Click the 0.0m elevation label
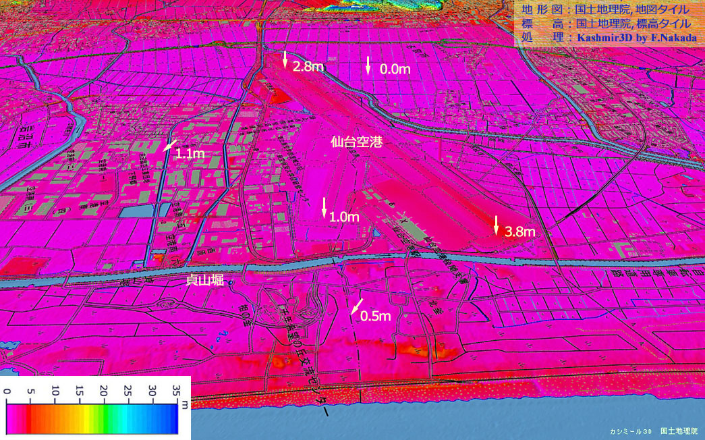 pyautogui.click(x=395, y=70)
